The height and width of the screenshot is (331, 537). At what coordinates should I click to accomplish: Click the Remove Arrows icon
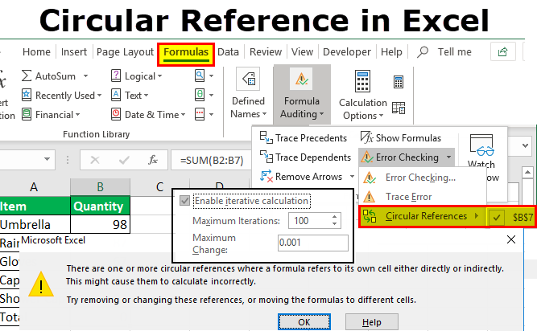[x=266, y=176]
